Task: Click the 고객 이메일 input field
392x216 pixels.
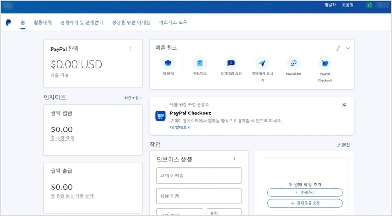Action: click(199, 176)
